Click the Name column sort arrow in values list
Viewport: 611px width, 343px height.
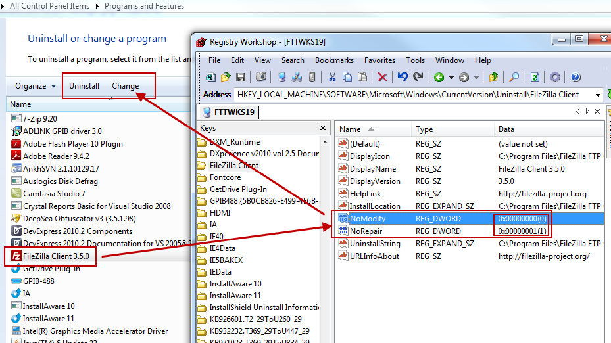tap(371, 129)
